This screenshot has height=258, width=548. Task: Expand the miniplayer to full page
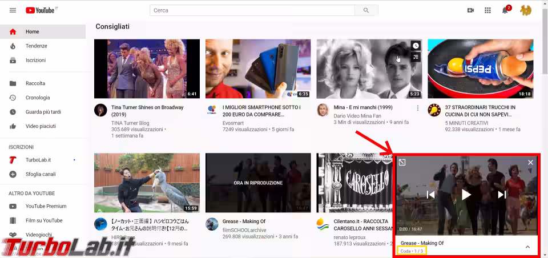(402, 163)
